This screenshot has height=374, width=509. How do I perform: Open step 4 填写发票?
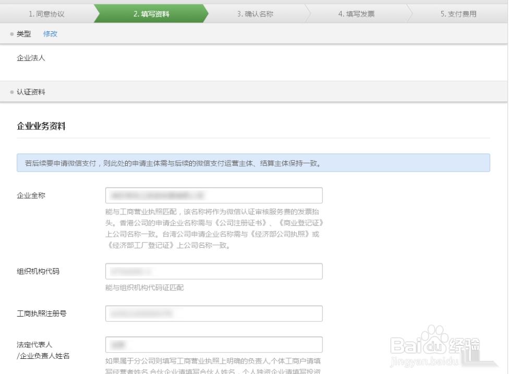click(x=356, y=14)
